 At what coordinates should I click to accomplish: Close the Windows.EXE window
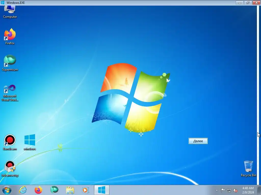[256, 3]
